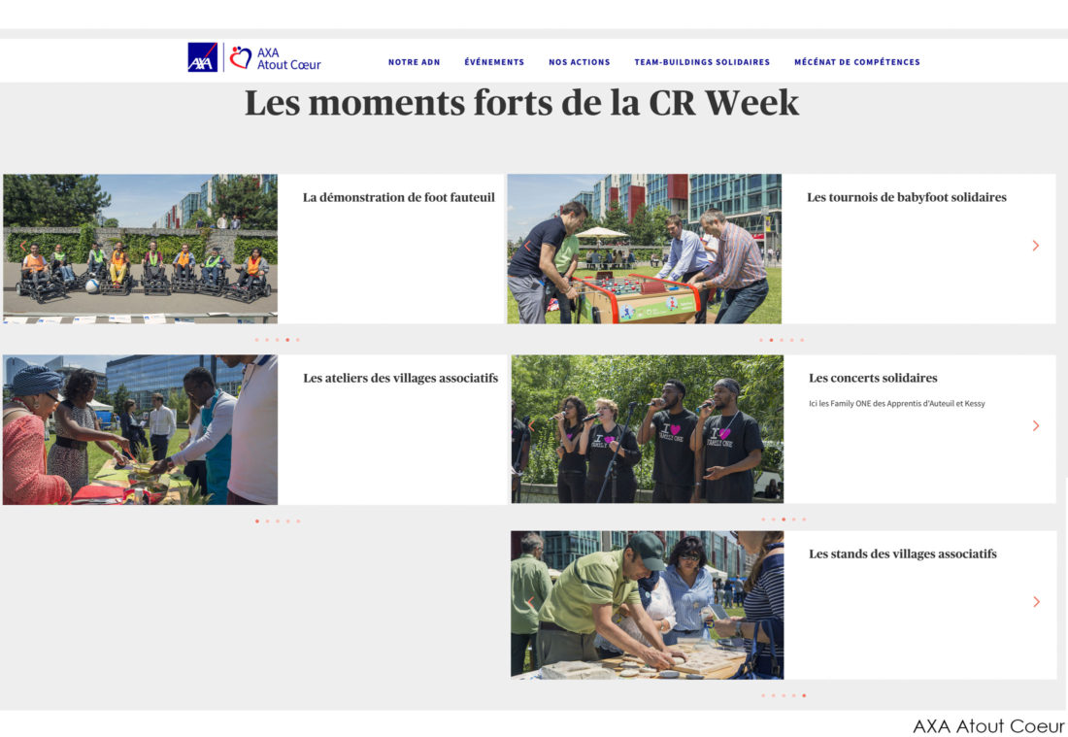The height and width of the screenshot is (737, 1068).
Task: Open Team-Buildings Solidaires in the navigation
Action: click(x=702, y=62)
